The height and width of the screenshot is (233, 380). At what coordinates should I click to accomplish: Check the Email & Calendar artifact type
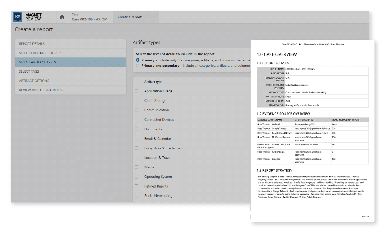click(x=137, y=139)
